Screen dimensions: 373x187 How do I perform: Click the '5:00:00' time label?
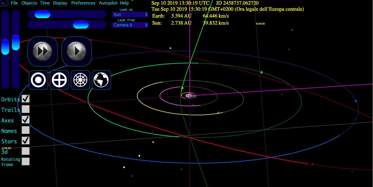pos(260,24)
